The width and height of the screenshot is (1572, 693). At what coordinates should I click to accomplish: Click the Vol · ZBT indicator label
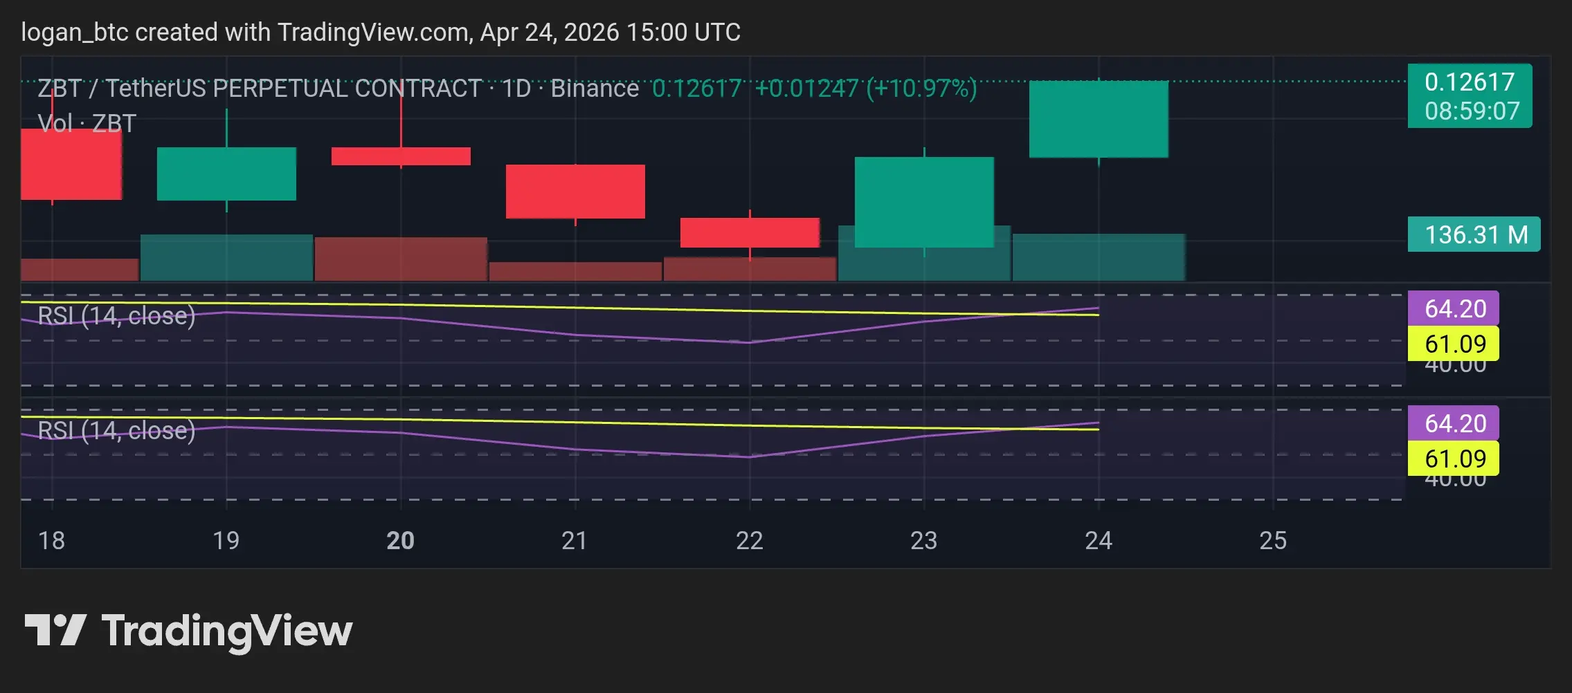click(x=87, y=123)
